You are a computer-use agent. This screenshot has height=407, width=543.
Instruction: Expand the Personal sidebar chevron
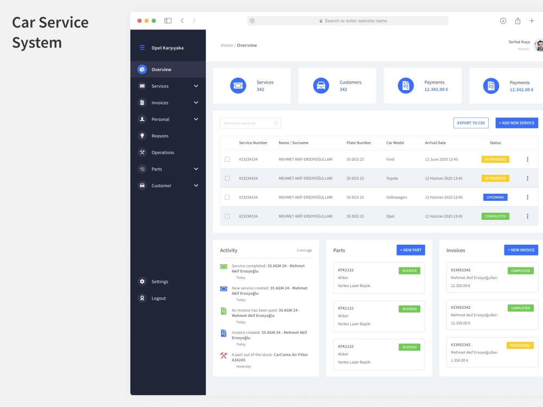(196, 119)
